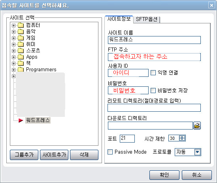Image resolution: width=217 pixels, height=183 pixels.
Task: Open the 프로토콜 dropdown
Action: (197, 152)
